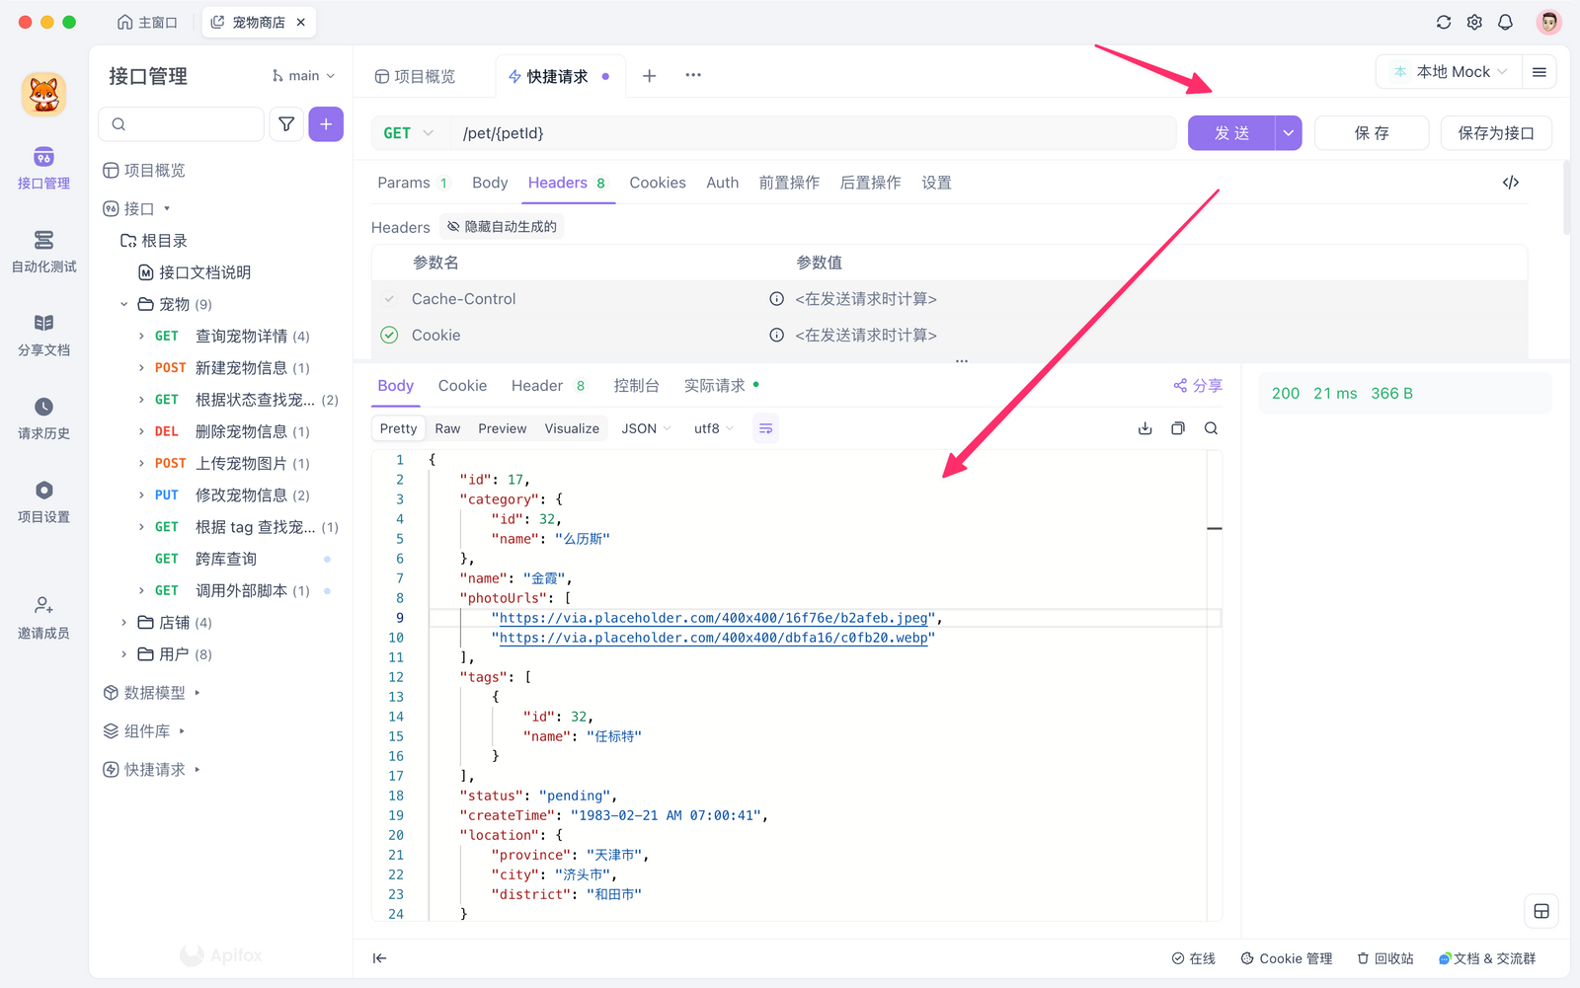Click the 发送 button to send request
The height and width of the screenshot is (988, 1580).
[x=1229, y=132]
